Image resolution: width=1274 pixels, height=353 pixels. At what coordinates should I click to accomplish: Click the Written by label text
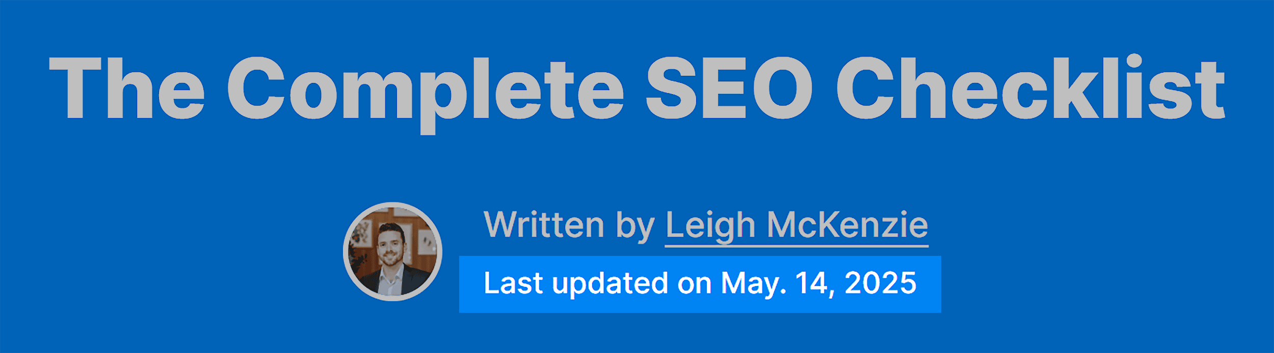(569, 225)
